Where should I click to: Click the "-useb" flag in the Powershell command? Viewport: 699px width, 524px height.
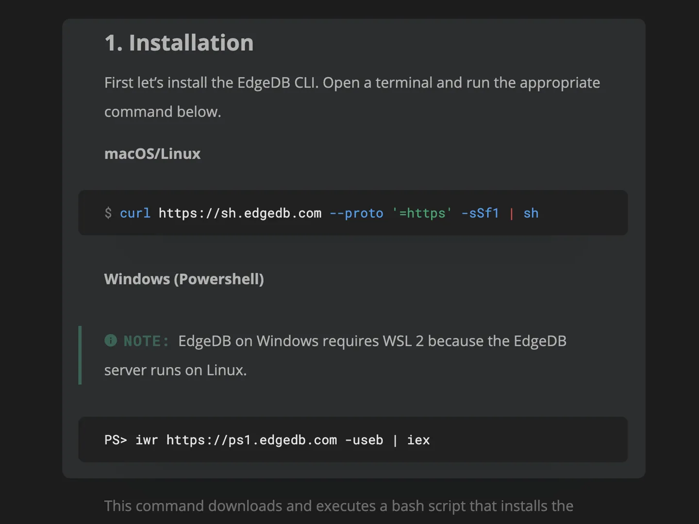tap(364, 440)
